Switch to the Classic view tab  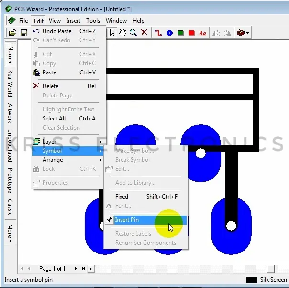click(11, 207)
